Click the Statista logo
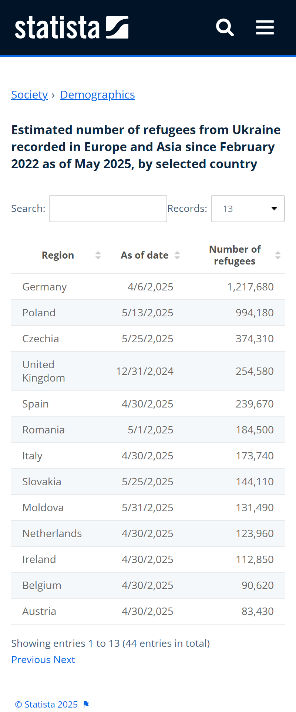Viewport: 296px width, 712px height. (71, 27)
